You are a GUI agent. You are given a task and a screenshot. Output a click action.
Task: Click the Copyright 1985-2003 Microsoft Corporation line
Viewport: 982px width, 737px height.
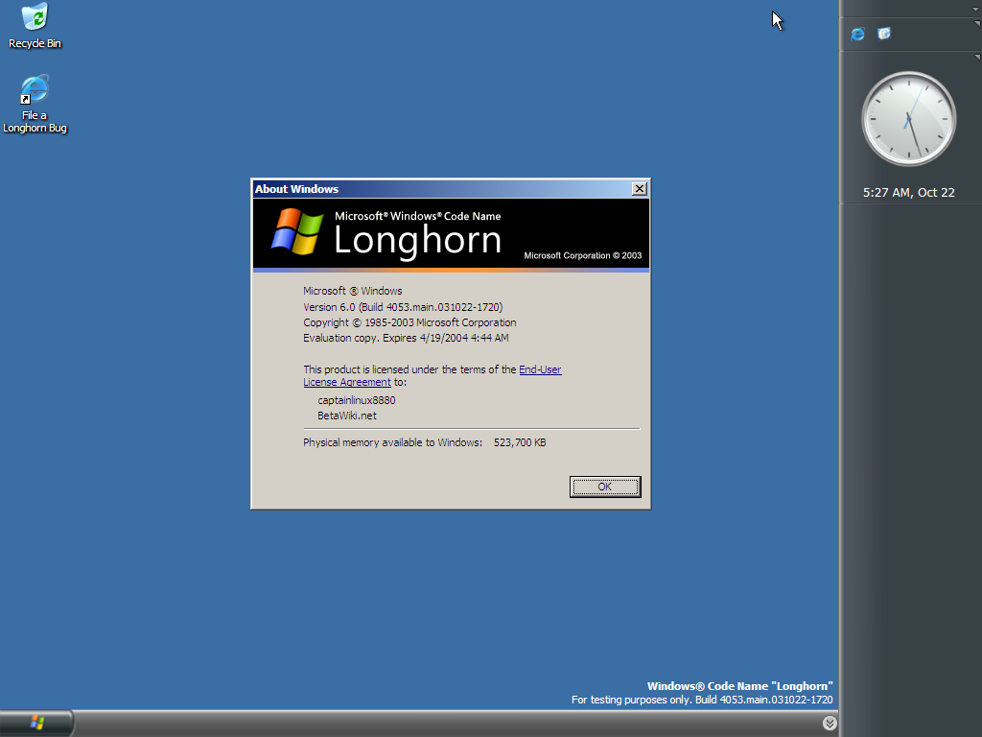(x=409, y=322)
